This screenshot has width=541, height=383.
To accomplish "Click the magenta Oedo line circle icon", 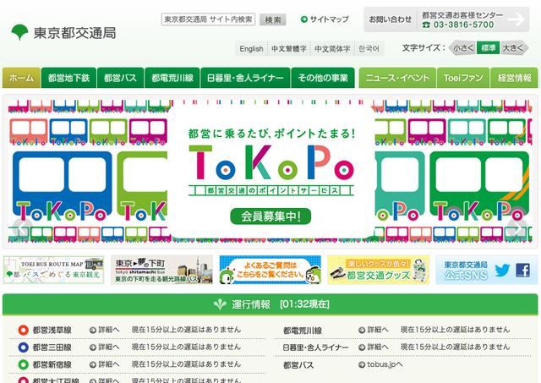I will coord(23,380).
